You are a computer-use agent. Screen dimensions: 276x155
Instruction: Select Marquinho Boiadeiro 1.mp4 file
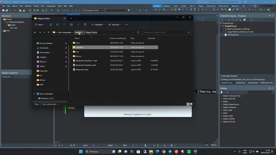tap(115, 61)
